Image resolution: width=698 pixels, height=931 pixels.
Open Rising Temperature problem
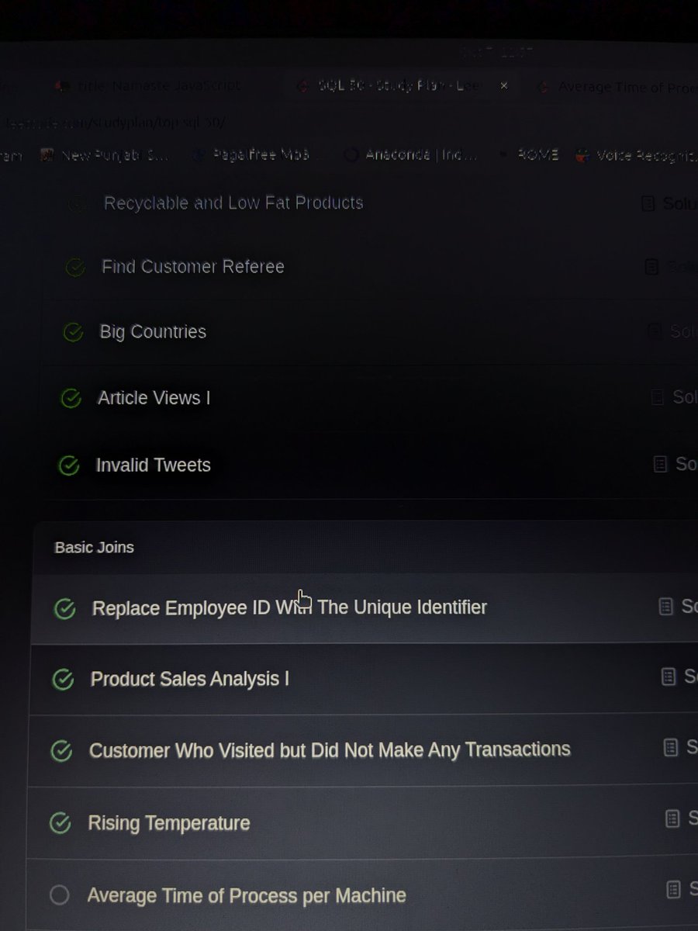169,822
